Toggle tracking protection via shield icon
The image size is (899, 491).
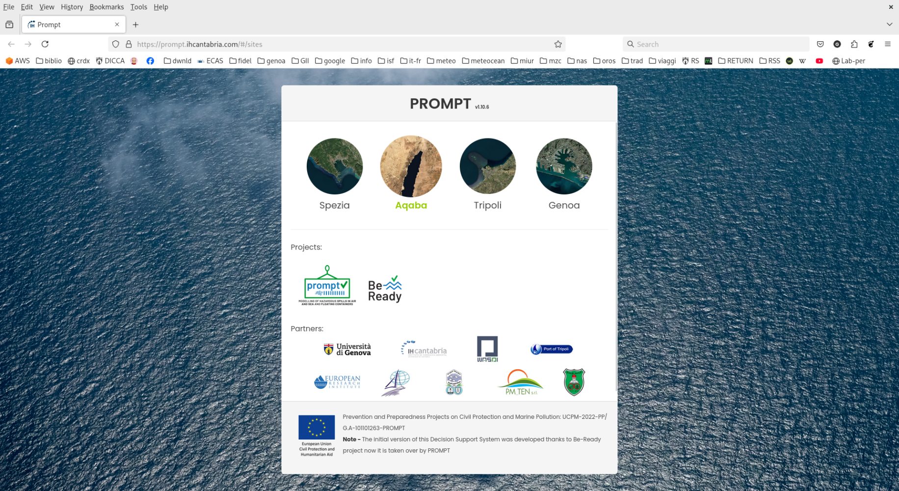tap(115, 44)
